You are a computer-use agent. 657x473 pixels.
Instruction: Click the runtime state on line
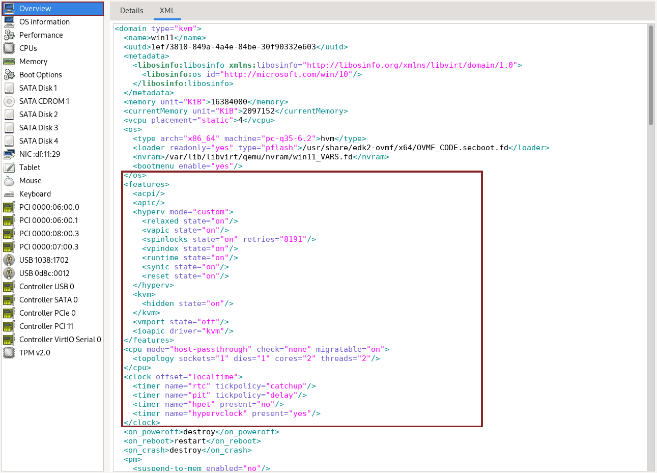190,258
